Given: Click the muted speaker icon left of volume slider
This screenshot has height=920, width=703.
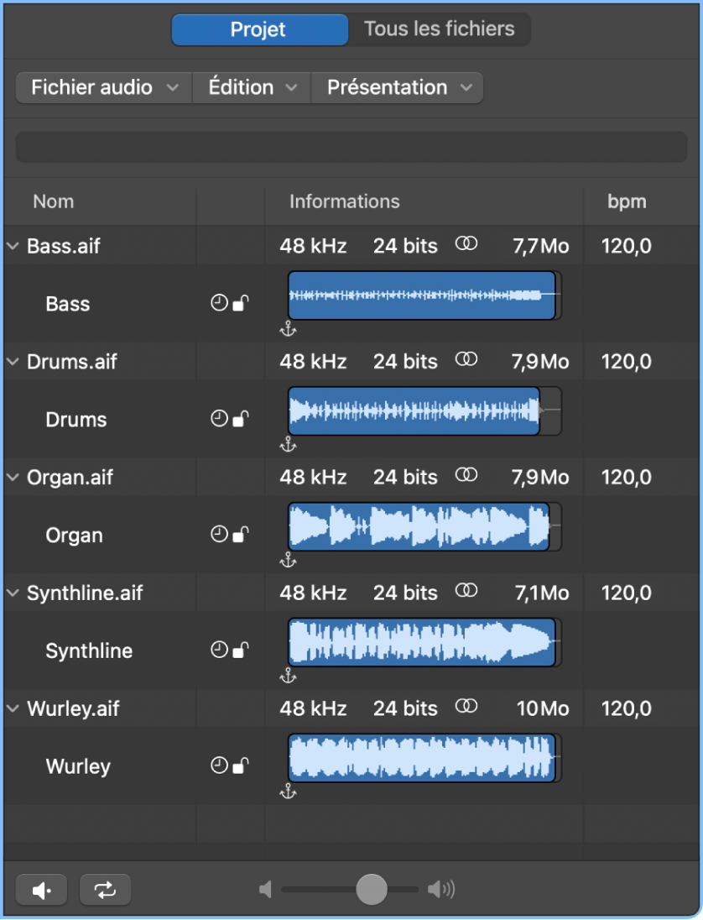Looking at the screenshot, I should tap(265, 889).
